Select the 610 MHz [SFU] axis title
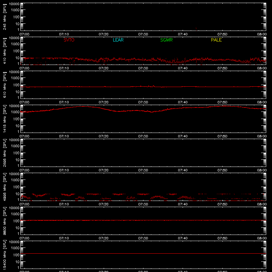 [x=5, y=85]
